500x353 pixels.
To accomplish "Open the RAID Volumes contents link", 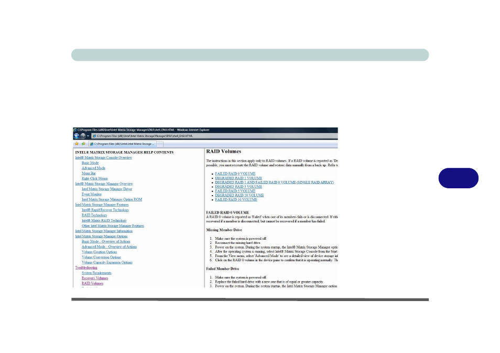I will point(92,283).
